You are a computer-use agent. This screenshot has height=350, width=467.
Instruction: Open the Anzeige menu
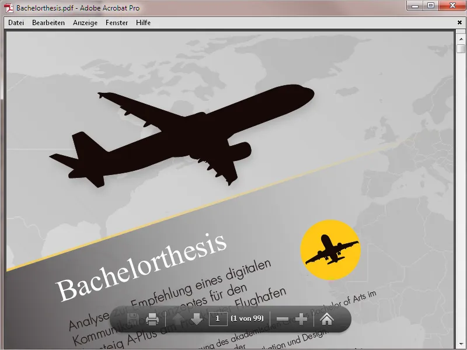[x=85, y=23]
